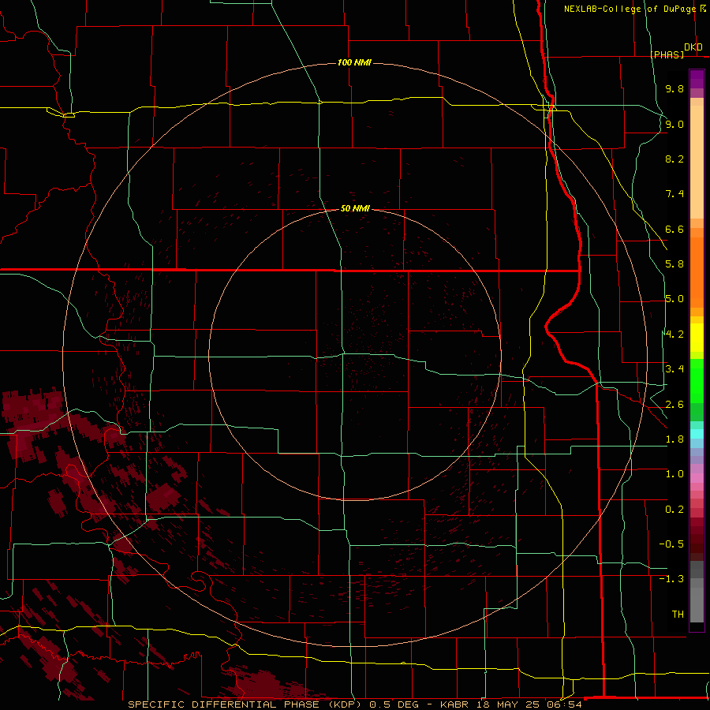Click the 4.2 scale value
This screenshot has width=710, height=710.
(674, 334)
